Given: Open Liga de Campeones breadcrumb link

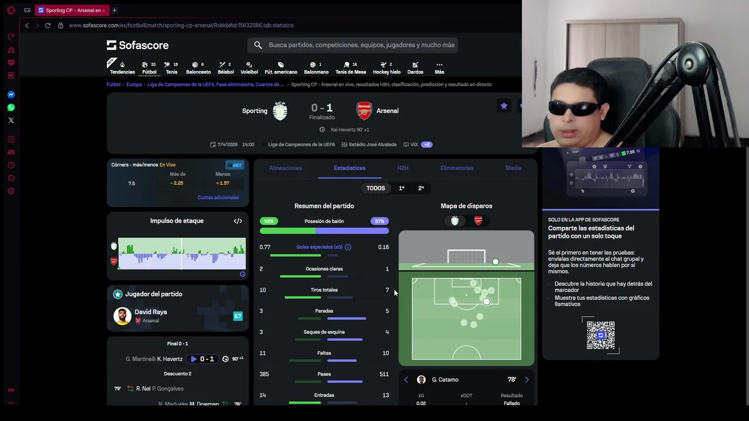Looking at the screenshot, I should pyautogui.click(x=215, y=84).
